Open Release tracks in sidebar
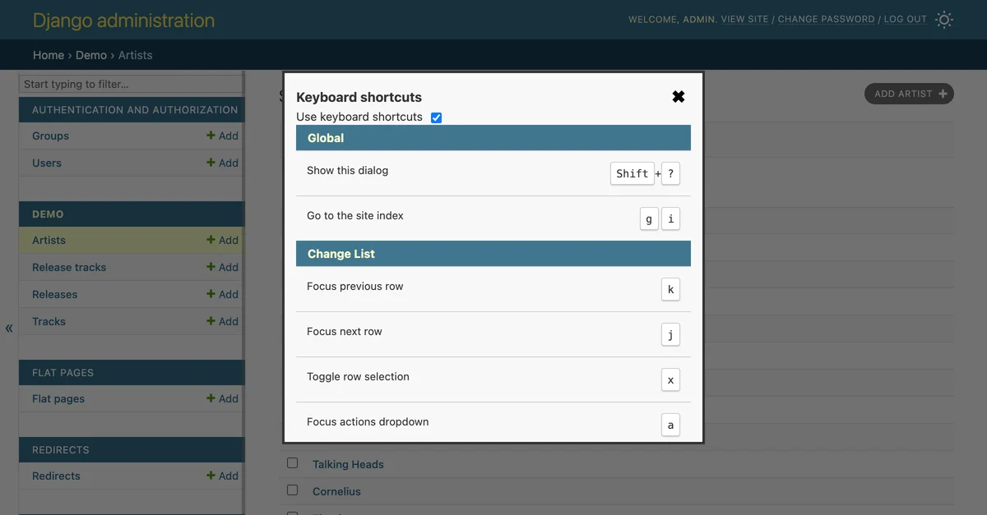Viewport: 987px width, 515px height. (x=69, y=267)
